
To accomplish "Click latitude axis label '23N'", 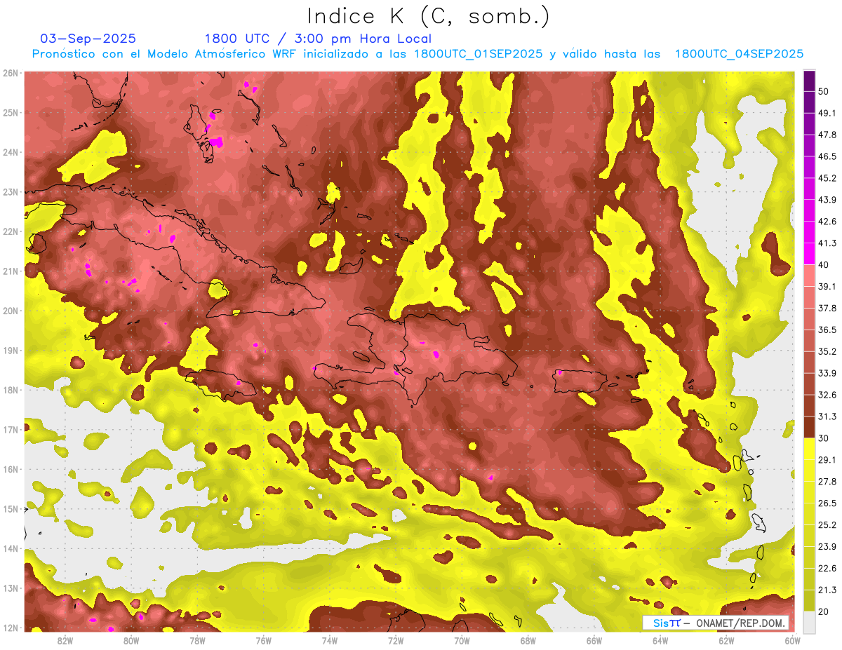I will tap(10, 192).
